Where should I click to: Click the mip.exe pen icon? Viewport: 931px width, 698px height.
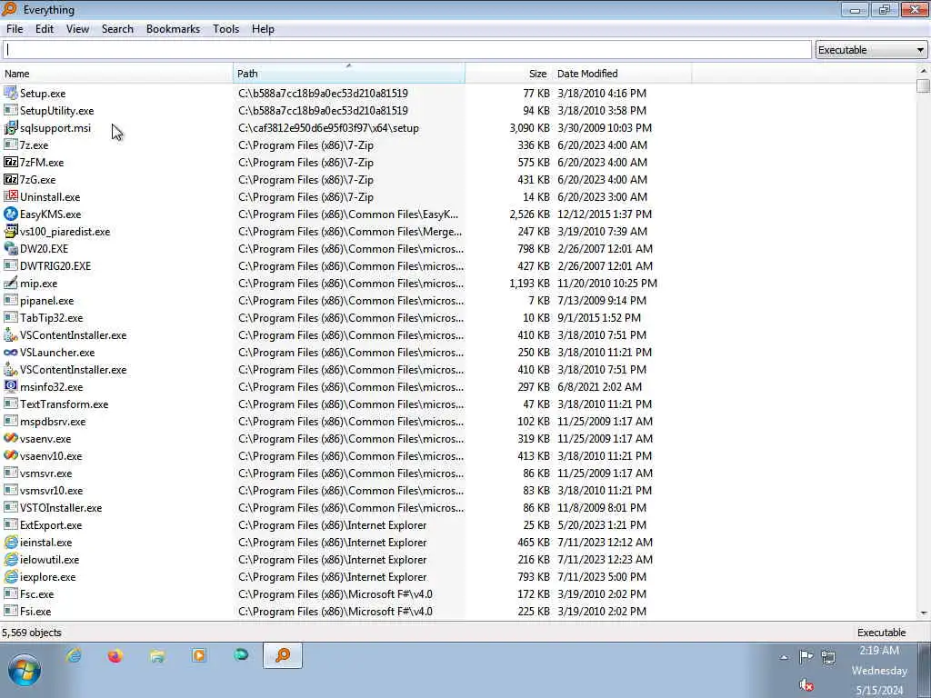(x=11, y=284)
